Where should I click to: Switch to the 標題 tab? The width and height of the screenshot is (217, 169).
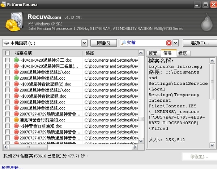click(x=183, y=53)
